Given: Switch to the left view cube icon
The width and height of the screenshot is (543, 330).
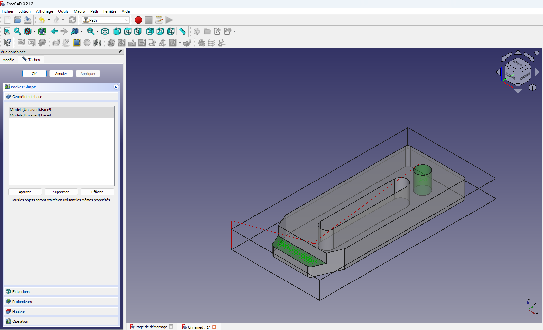Looking at the screenshot, I should pyautogui.click(x=171, y=31).
